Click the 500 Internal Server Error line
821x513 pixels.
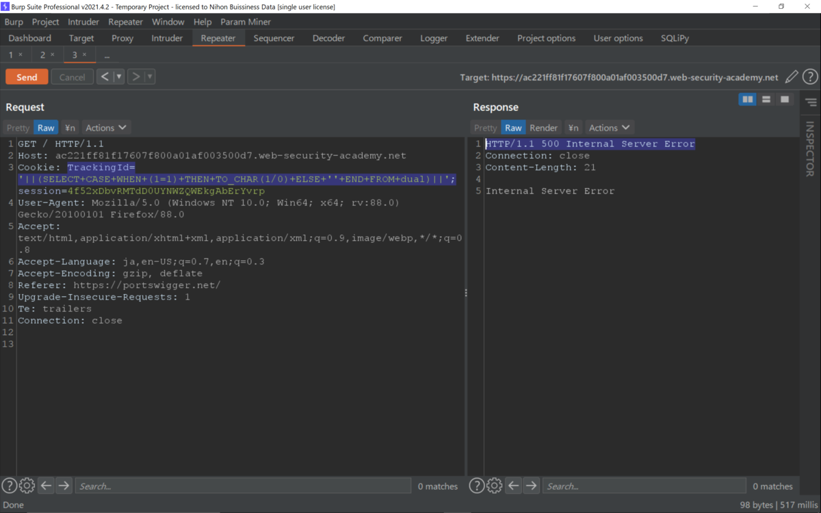pos(590,144)
